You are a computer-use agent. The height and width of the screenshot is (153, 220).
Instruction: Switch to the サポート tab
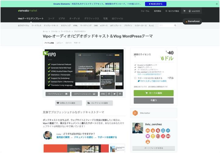[x=77, y=43]
